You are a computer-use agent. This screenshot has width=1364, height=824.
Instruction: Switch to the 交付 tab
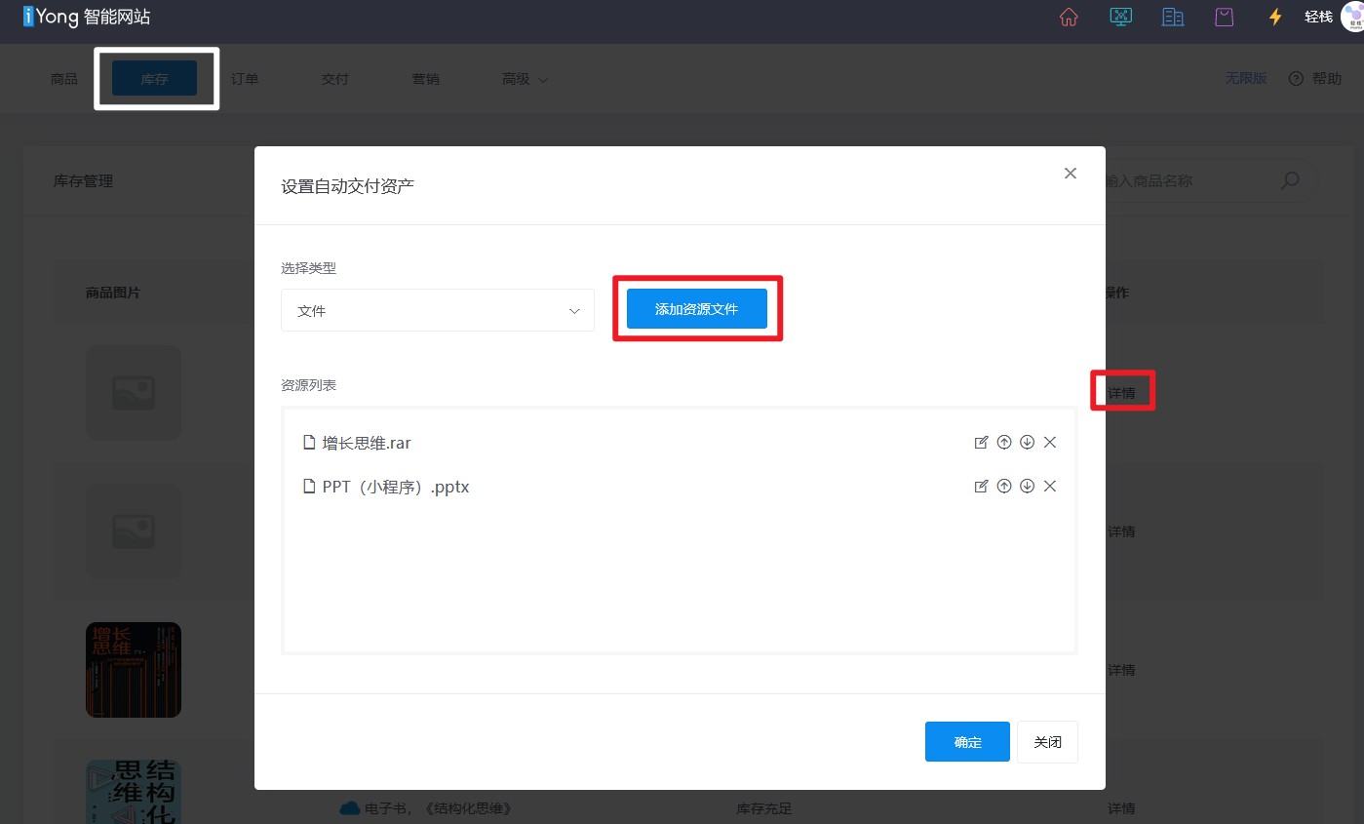[x=335, y=79]
